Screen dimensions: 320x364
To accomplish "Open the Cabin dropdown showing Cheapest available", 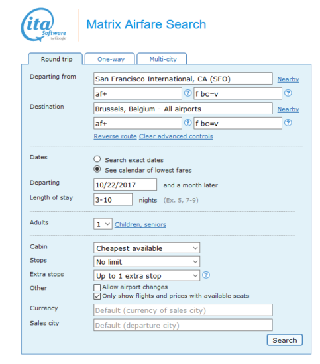I will 146,248.
